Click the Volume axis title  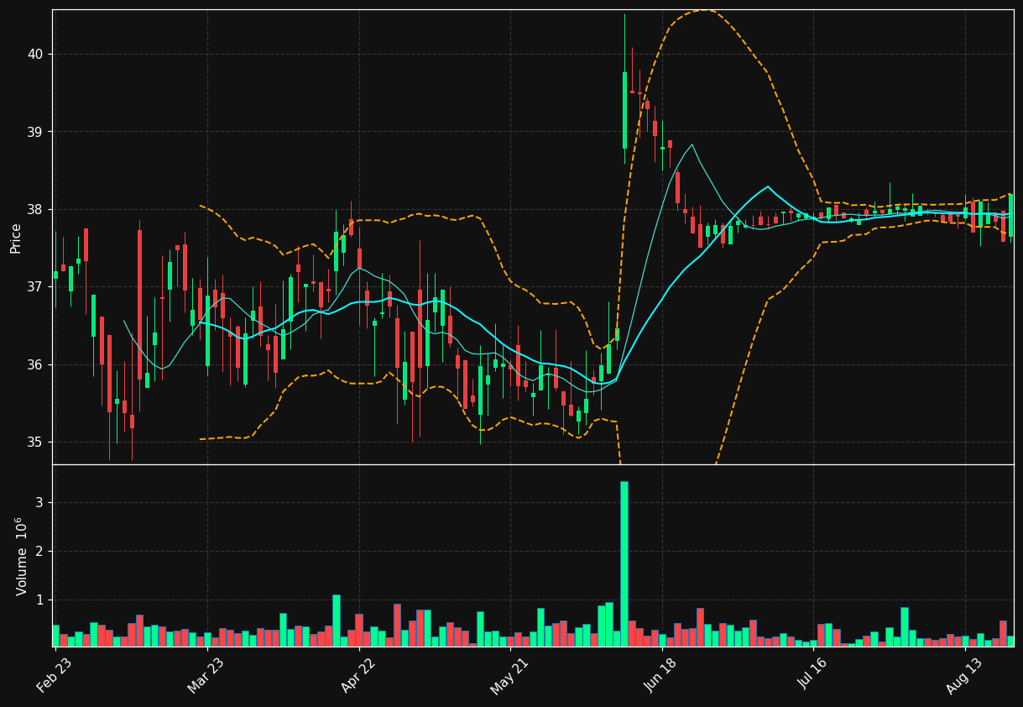click(22, 556)
